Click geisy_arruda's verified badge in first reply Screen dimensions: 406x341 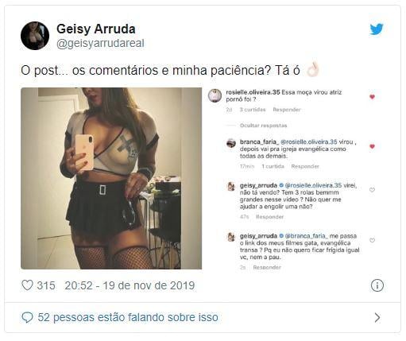[281, 185]
